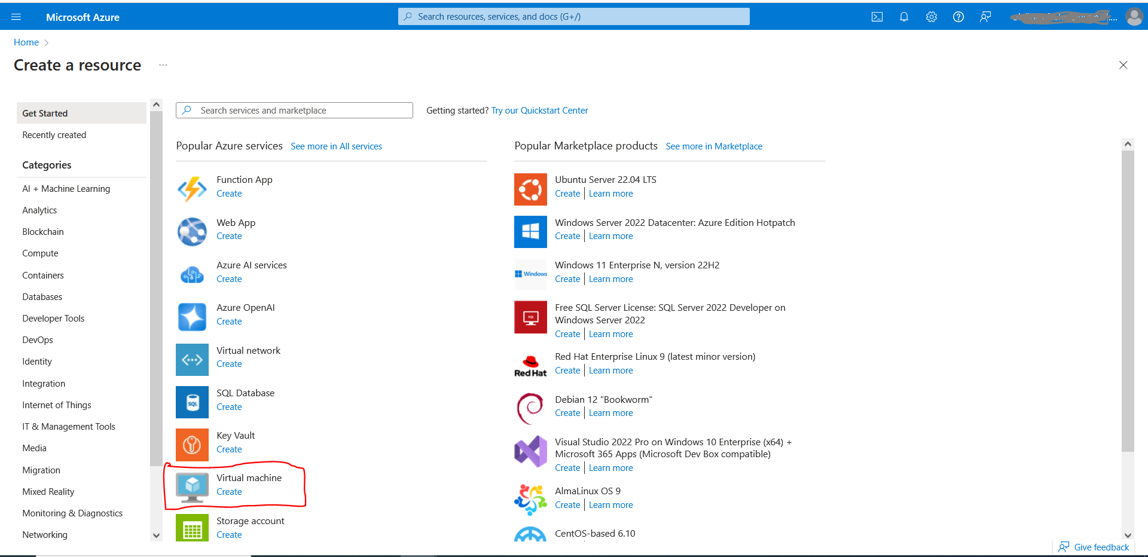Viewport: 1148px width, 557px height.
Task: Click the feedback icon in top bar
Action: click(x=985, y=17)
